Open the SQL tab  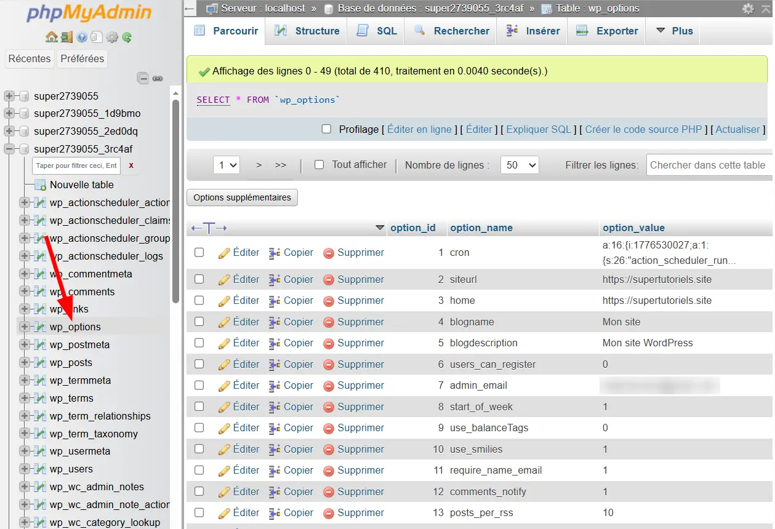tap(376, 31)
